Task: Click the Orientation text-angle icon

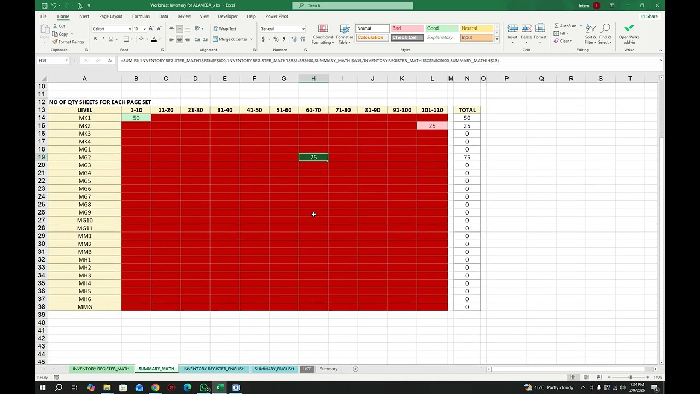Action: click(x=198, y=28)
